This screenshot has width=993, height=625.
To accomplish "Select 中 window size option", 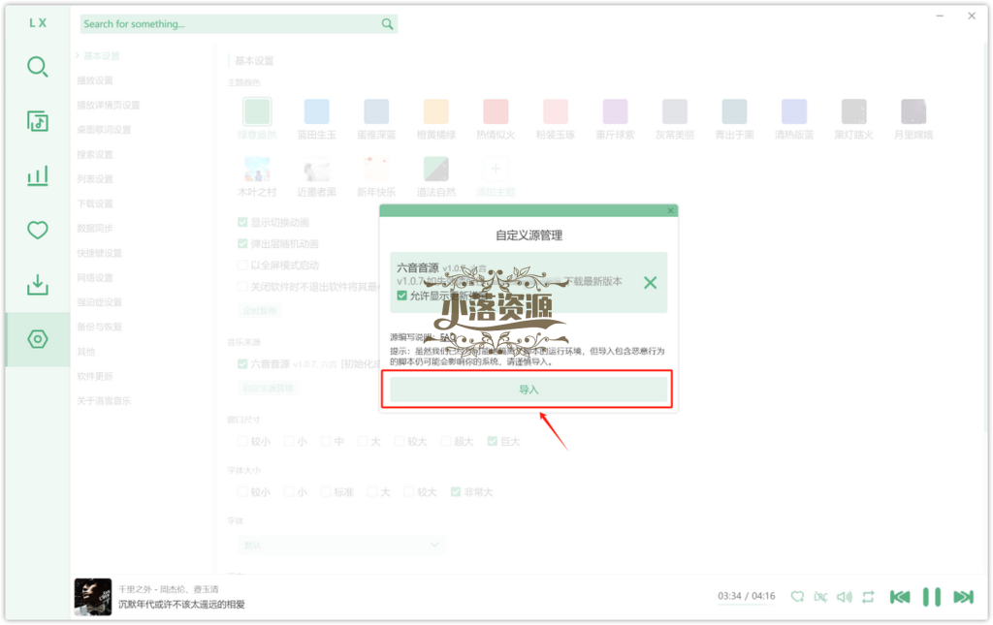I will 326,441.
